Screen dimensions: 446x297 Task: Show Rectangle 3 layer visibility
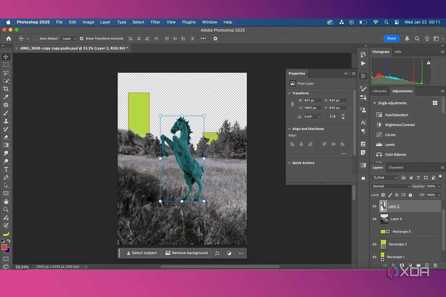coord(374,232)
